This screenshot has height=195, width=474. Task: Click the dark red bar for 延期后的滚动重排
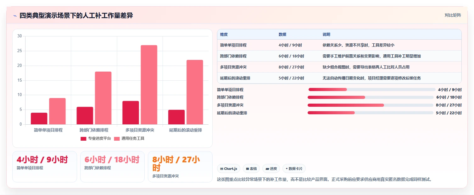176,117
